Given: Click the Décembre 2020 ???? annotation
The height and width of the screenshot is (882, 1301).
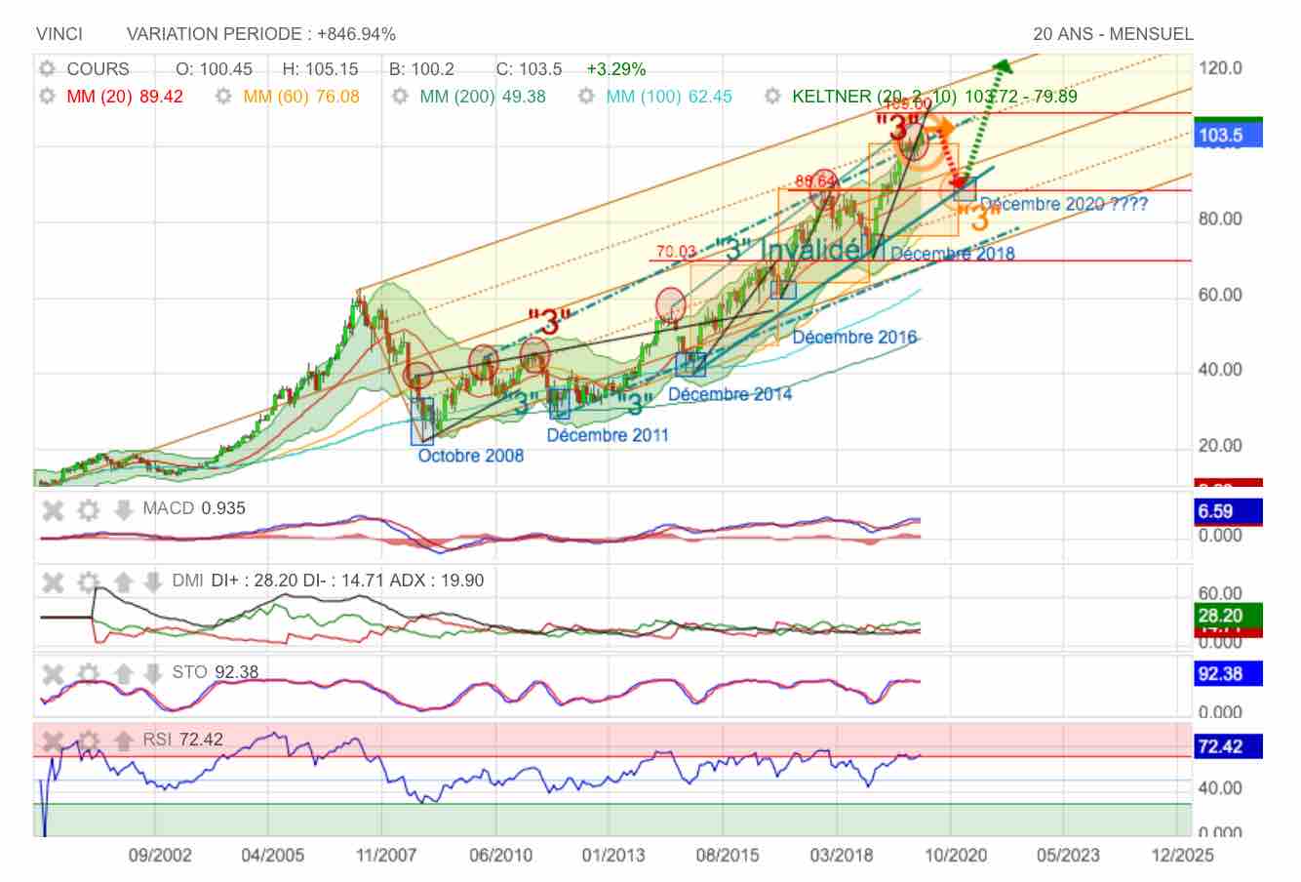Looking at the screenshot, I should [x=1064, y=204].
